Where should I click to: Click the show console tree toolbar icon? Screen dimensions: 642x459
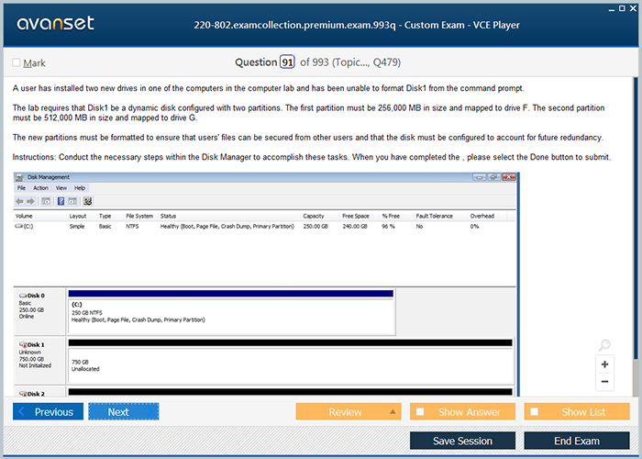[x=46, y=201]
